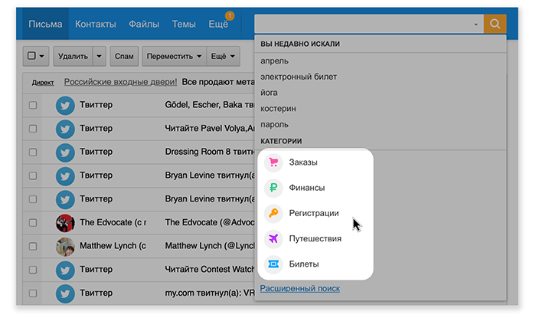This screenshot has height=318, width=536.
Task: Open the Заказы shopping cart category
Action: coord(303,162)
